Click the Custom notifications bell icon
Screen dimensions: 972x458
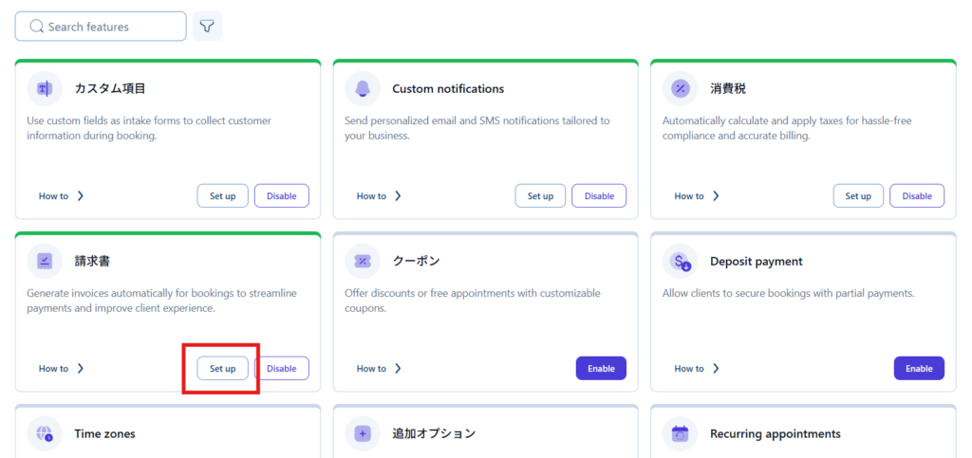(363, 88)
